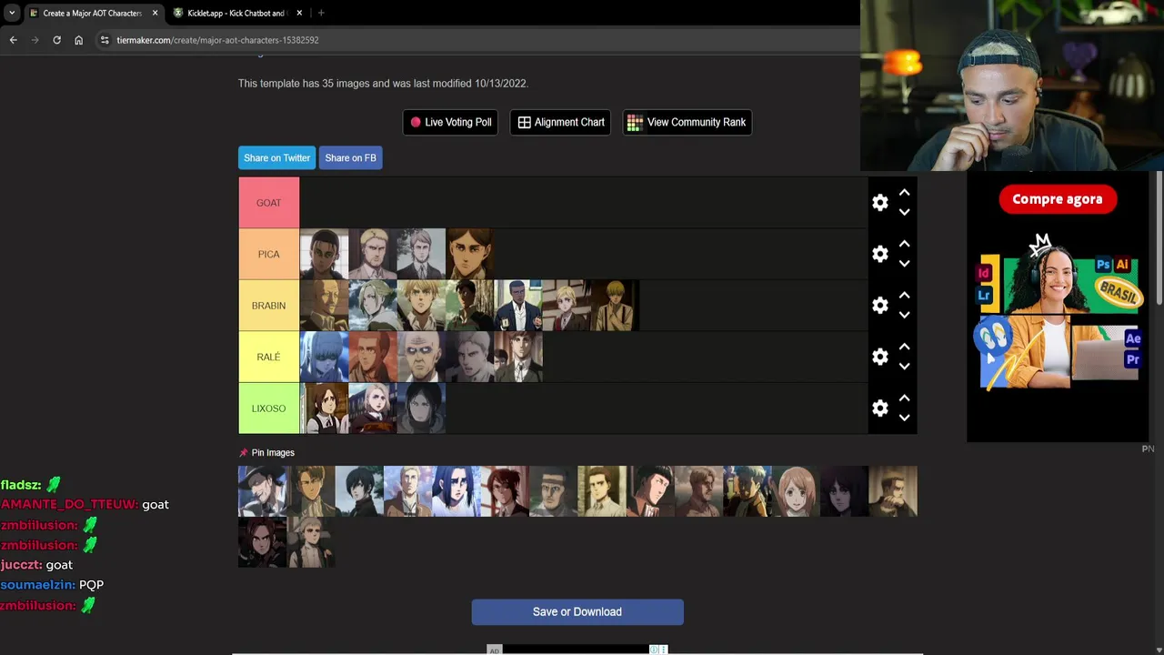Viewport: 1164px width, 655px height.
Task: Move LIXOSO tier row up
Action: [904, 398]
